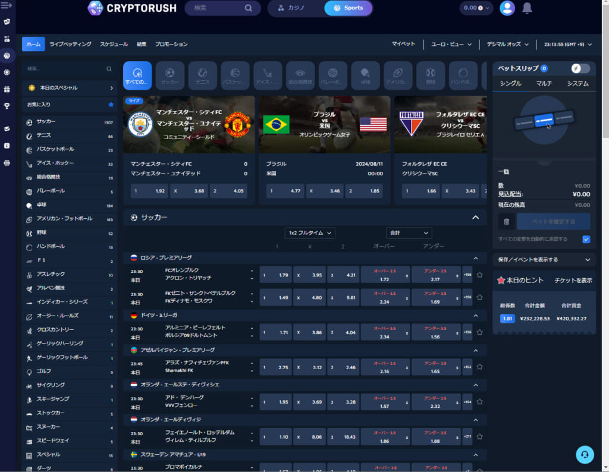Select the Table tennis category icon in the carousel

coord(366,75)
